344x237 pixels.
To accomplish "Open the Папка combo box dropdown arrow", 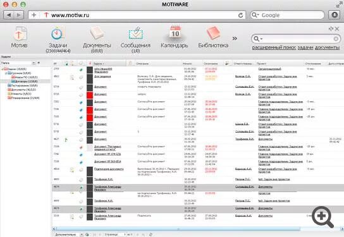I will 34,63.
